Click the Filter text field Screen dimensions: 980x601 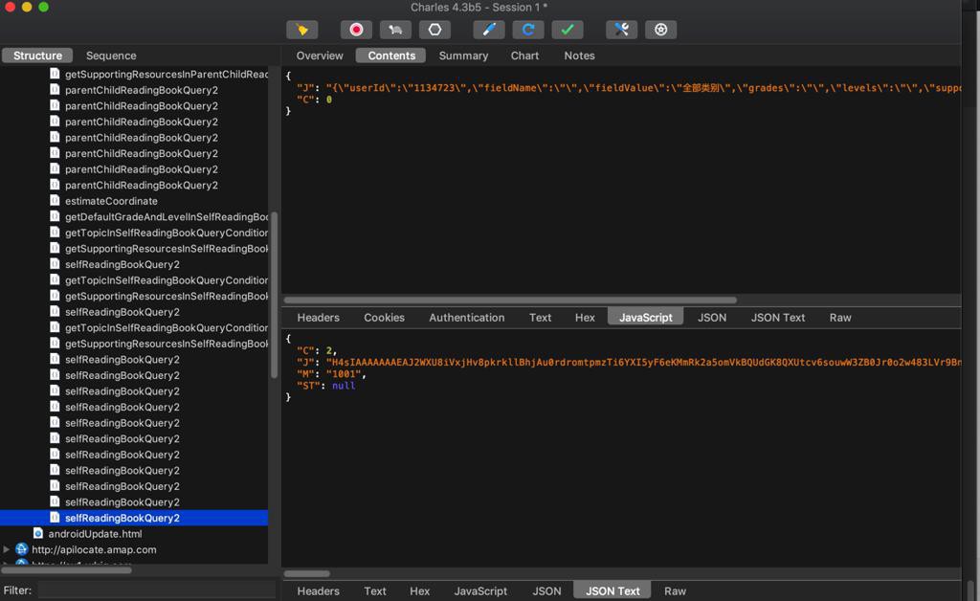click(155, 590)
